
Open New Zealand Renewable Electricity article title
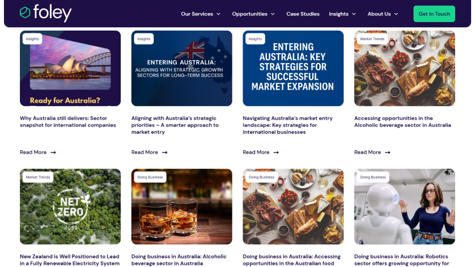[70, 260]
